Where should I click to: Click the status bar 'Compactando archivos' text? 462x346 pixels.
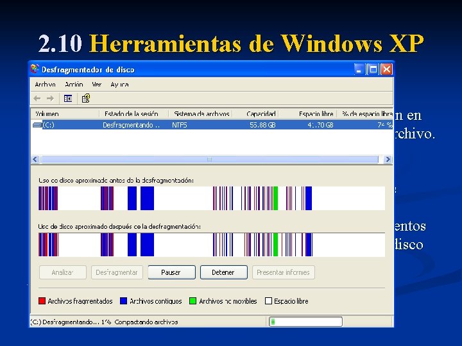146,322
